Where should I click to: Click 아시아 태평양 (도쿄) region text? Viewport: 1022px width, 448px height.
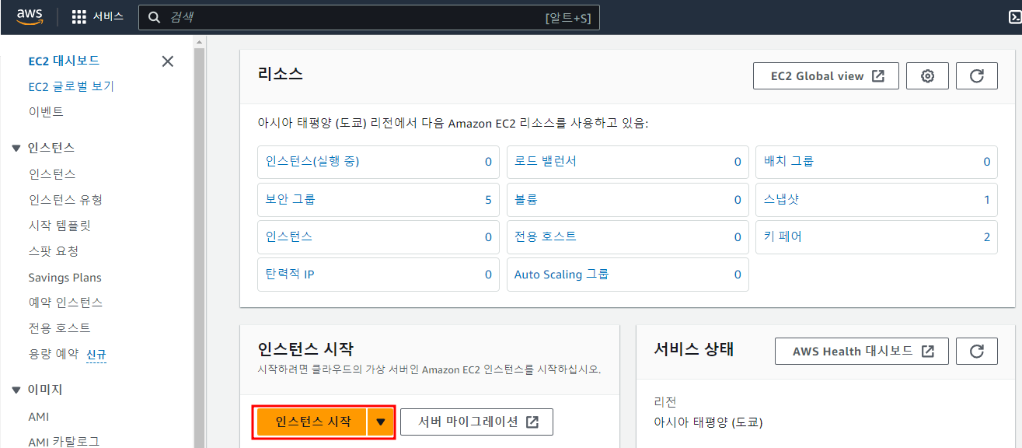pyautogui.click(x=709, y=423)
